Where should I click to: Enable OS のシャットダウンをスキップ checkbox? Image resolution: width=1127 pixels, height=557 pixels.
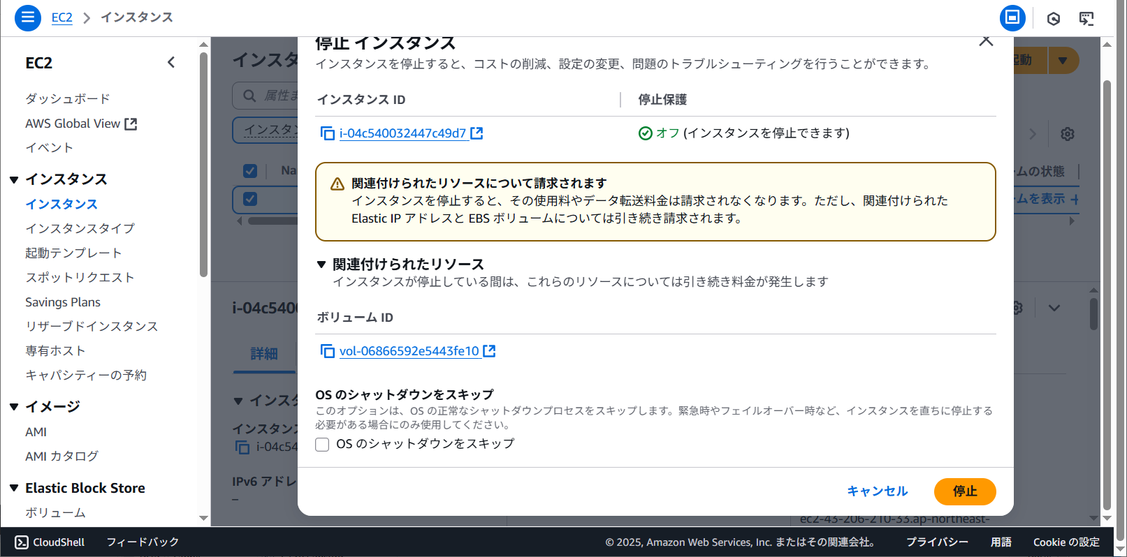pos(322,445)
